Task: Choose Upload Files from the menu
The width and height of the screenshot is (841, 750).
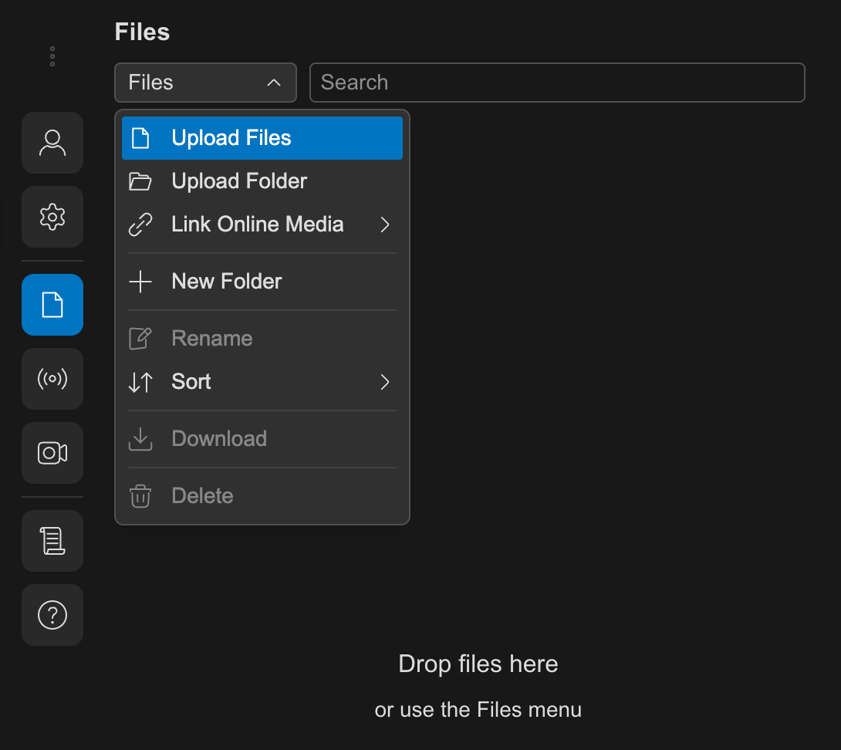Action: click(x=262, y=138)
